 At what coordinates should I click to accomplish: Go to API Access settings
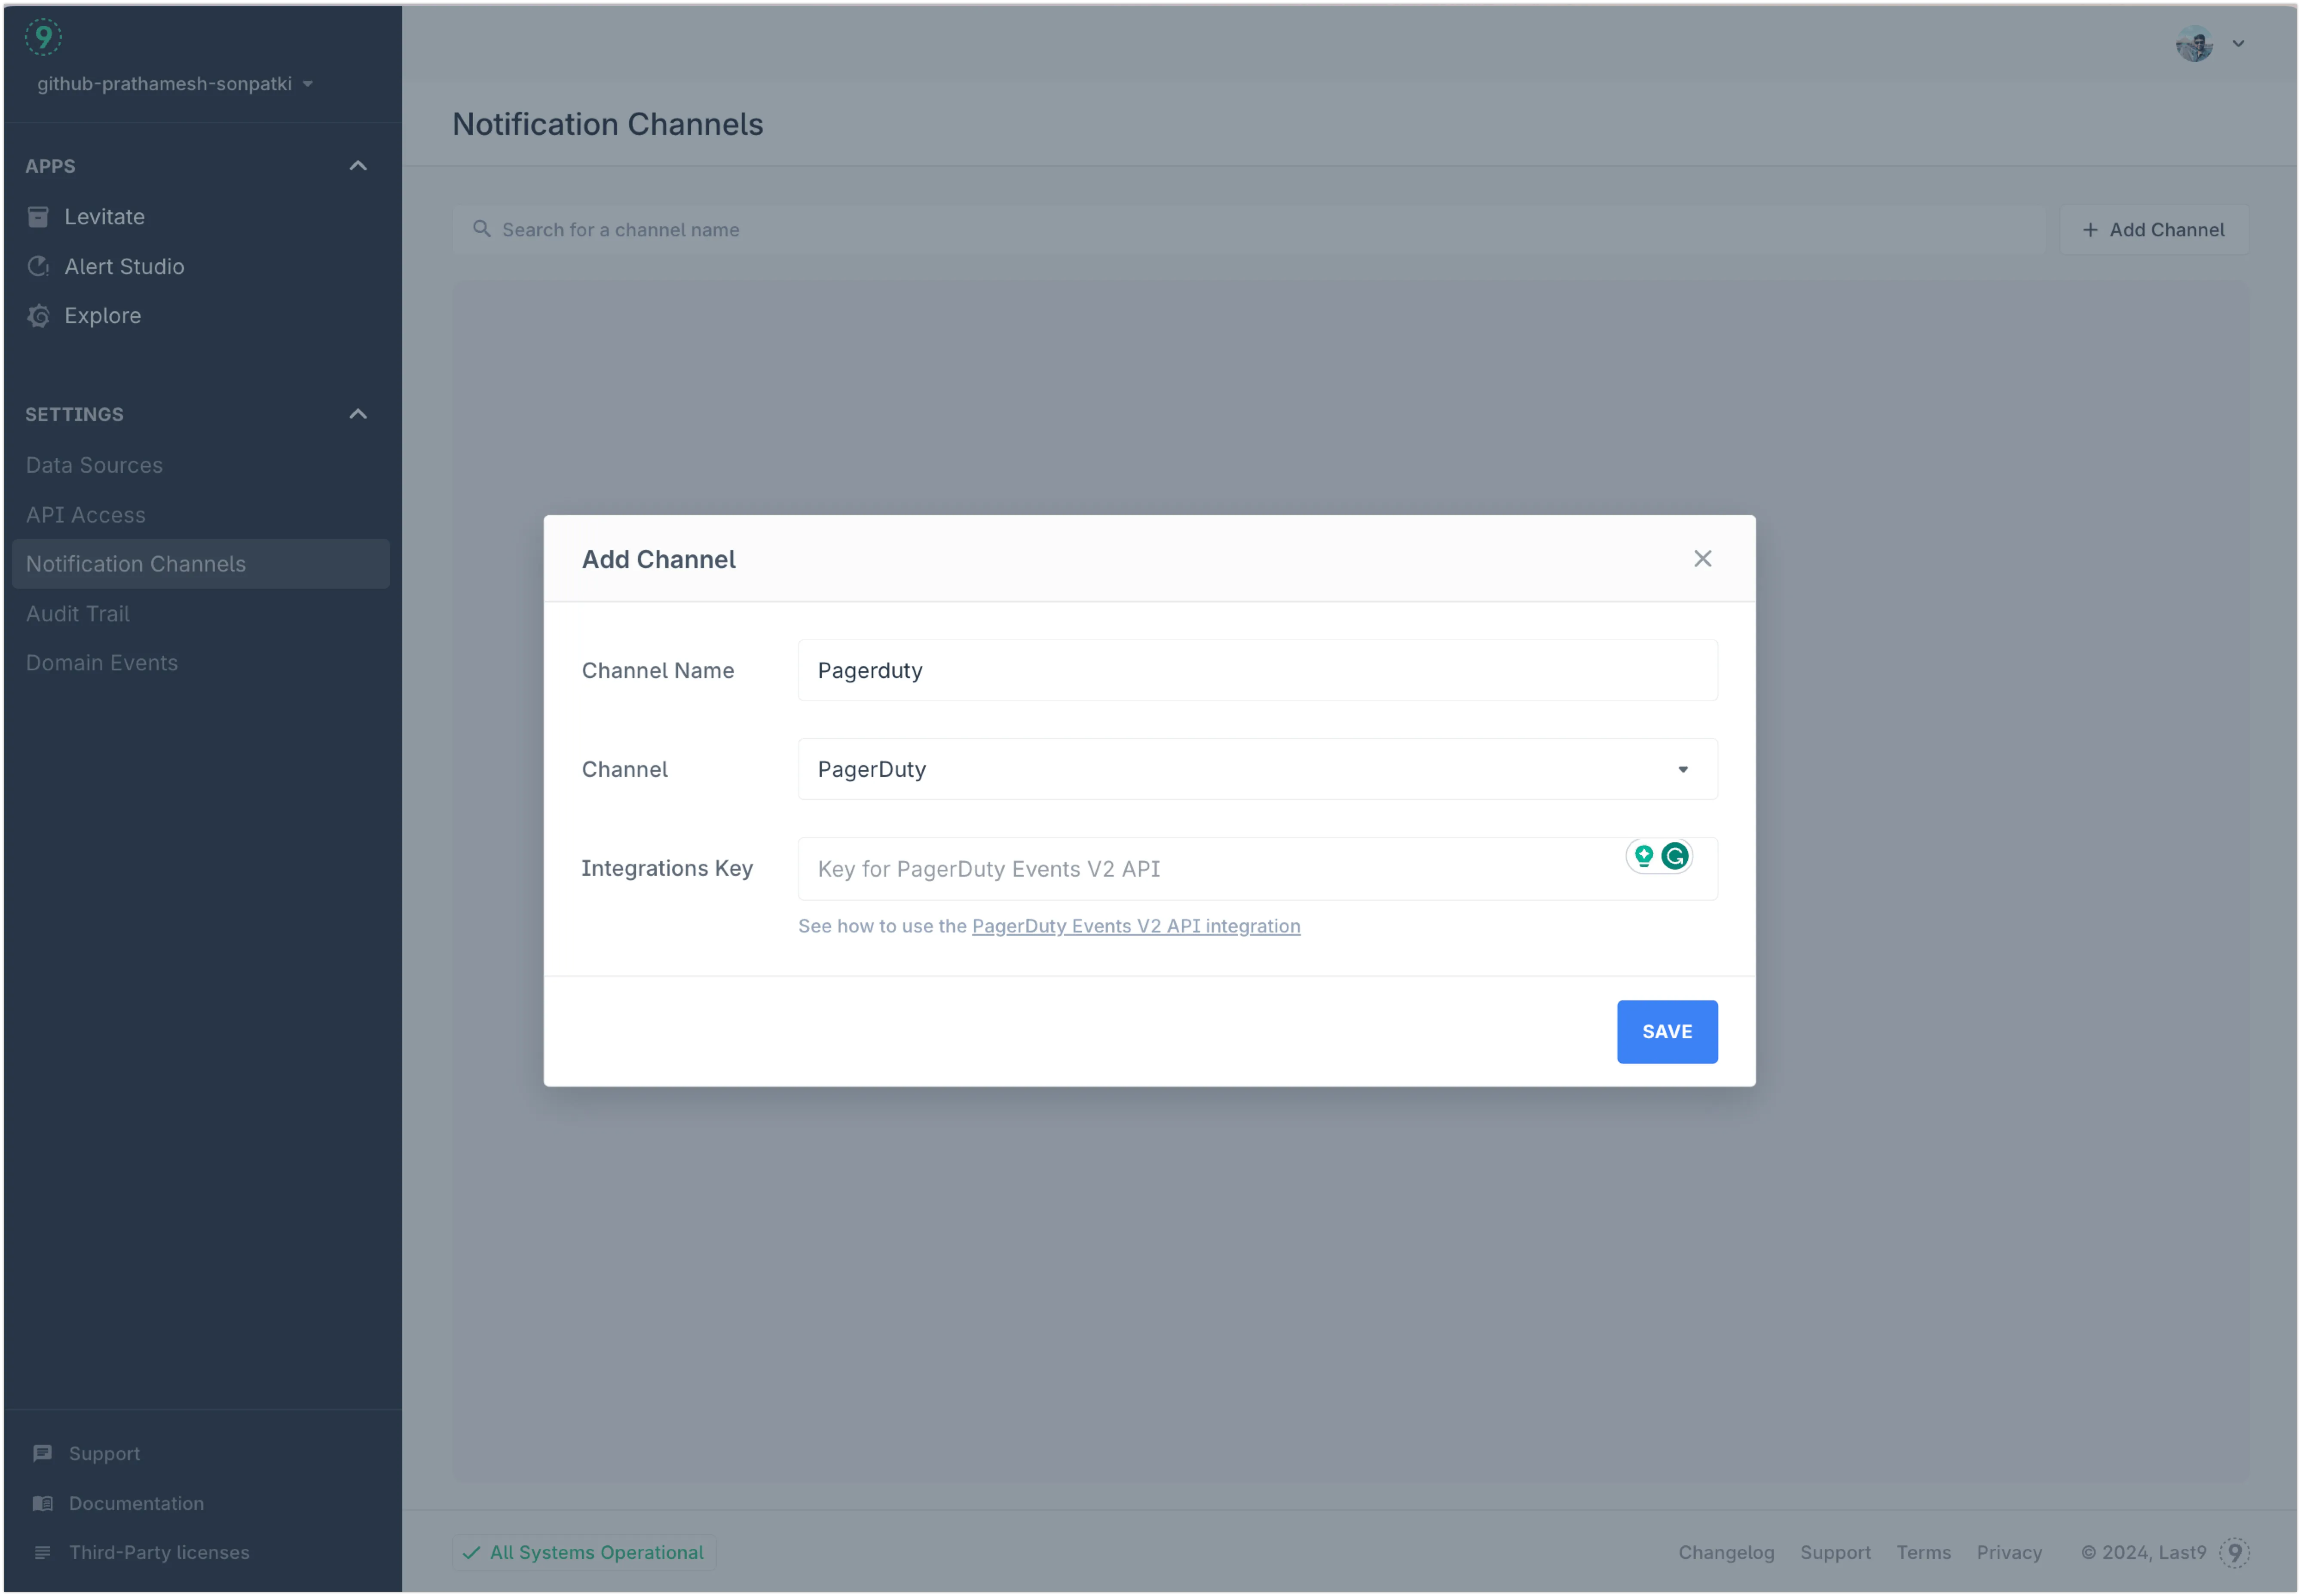click(x=86, y=515)
